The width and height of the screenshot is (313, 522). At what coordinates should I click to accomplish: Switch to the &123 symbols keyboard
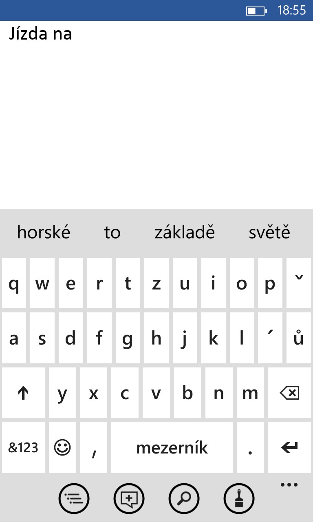coord(23,447)
